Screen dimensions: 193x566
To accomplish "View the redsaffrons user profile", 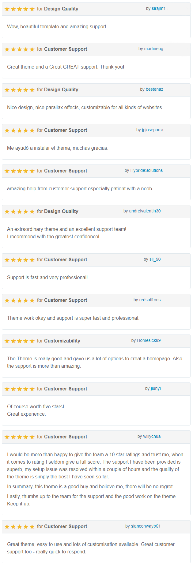I will tap(150, 300).
